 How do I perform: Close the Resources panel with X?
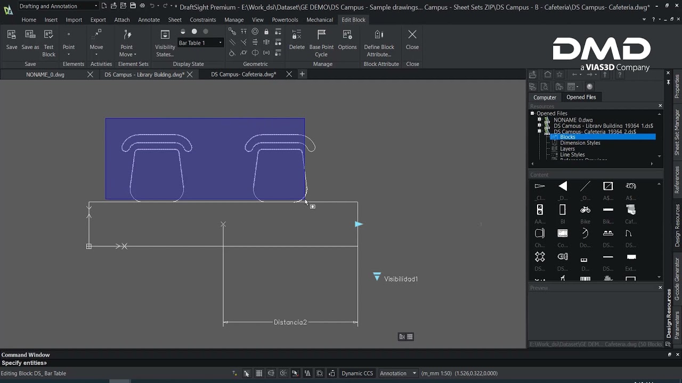660,106
